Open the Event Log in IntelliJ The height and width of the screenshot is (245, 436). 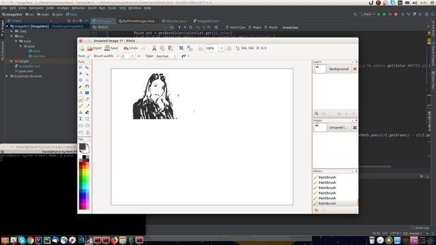[x=420, y=228]
